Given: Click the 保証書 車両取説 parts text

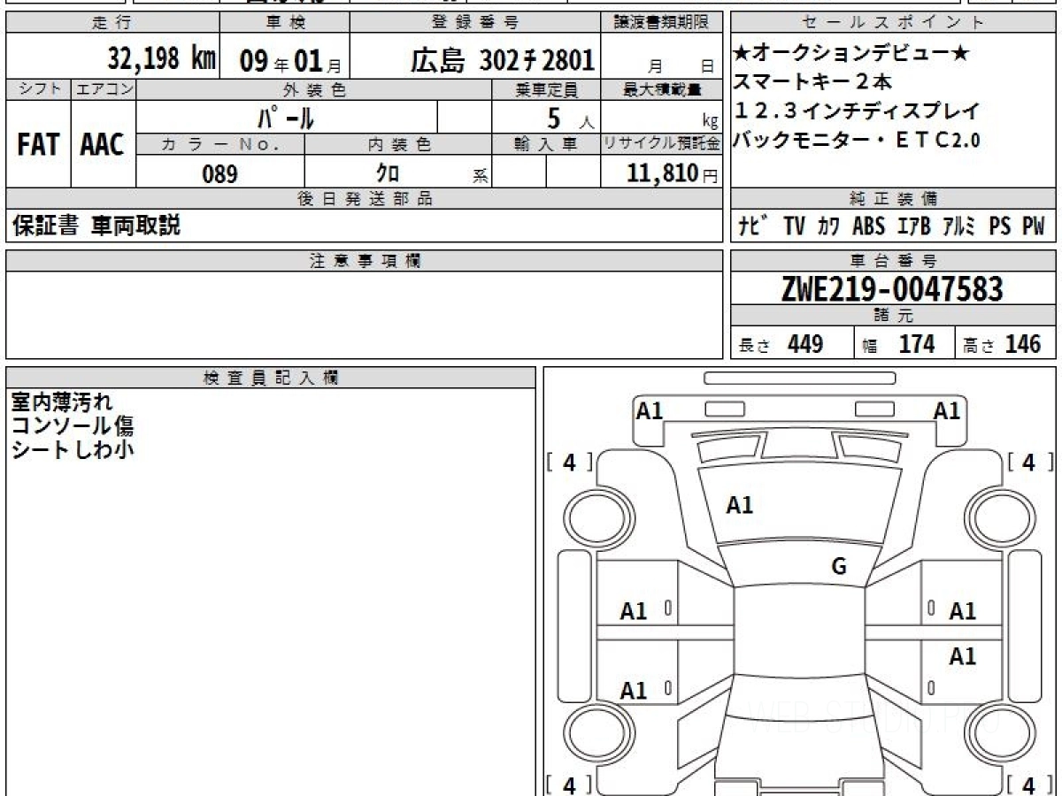Looking at the screenshot, I should [x=96, y=226].
